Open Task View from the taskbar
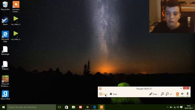Image resolution: width=195 pixels, height=110 pixels. 59,107
